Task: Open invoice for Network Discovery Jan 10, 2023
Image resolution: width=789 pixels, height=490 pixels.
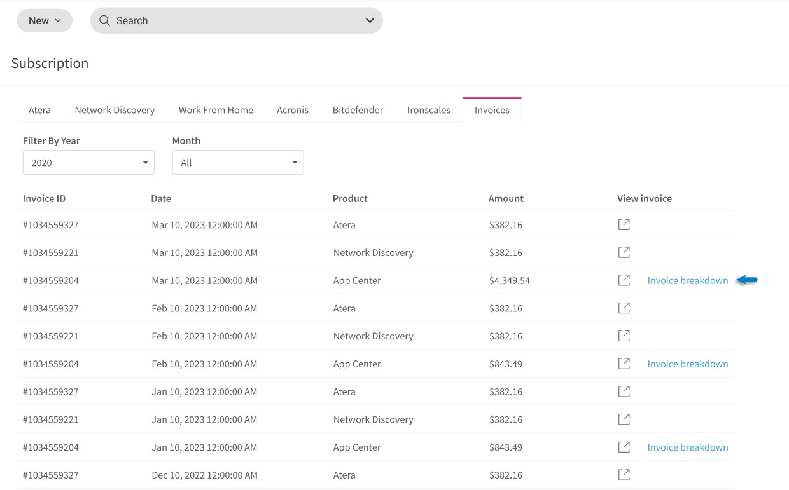Action: (624, 419)
